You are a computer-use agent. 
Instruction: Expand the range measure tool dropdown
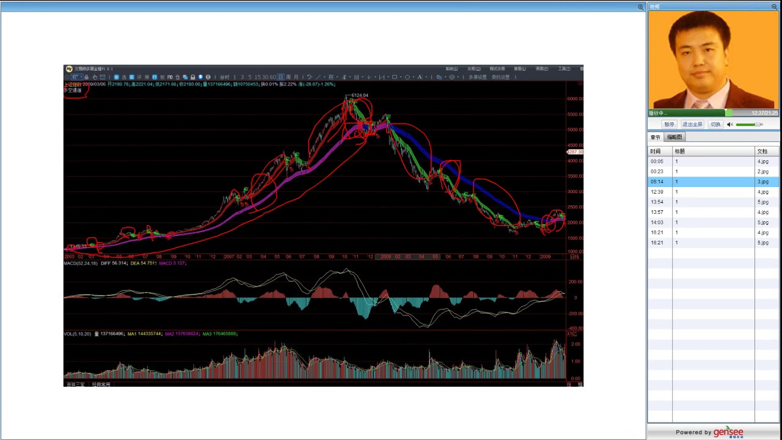tap(388, 77)
